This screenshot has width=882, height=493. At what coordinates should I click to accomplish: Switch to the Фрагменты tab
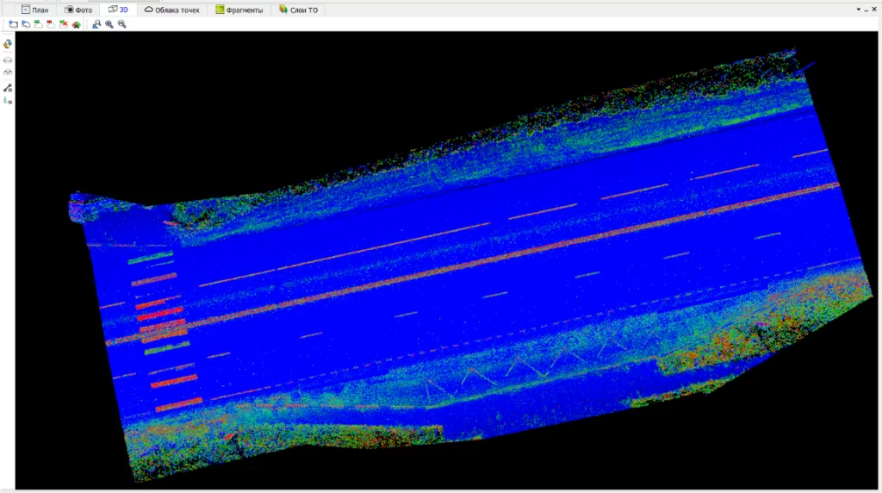pyautogui.click(x=239, y=10)
